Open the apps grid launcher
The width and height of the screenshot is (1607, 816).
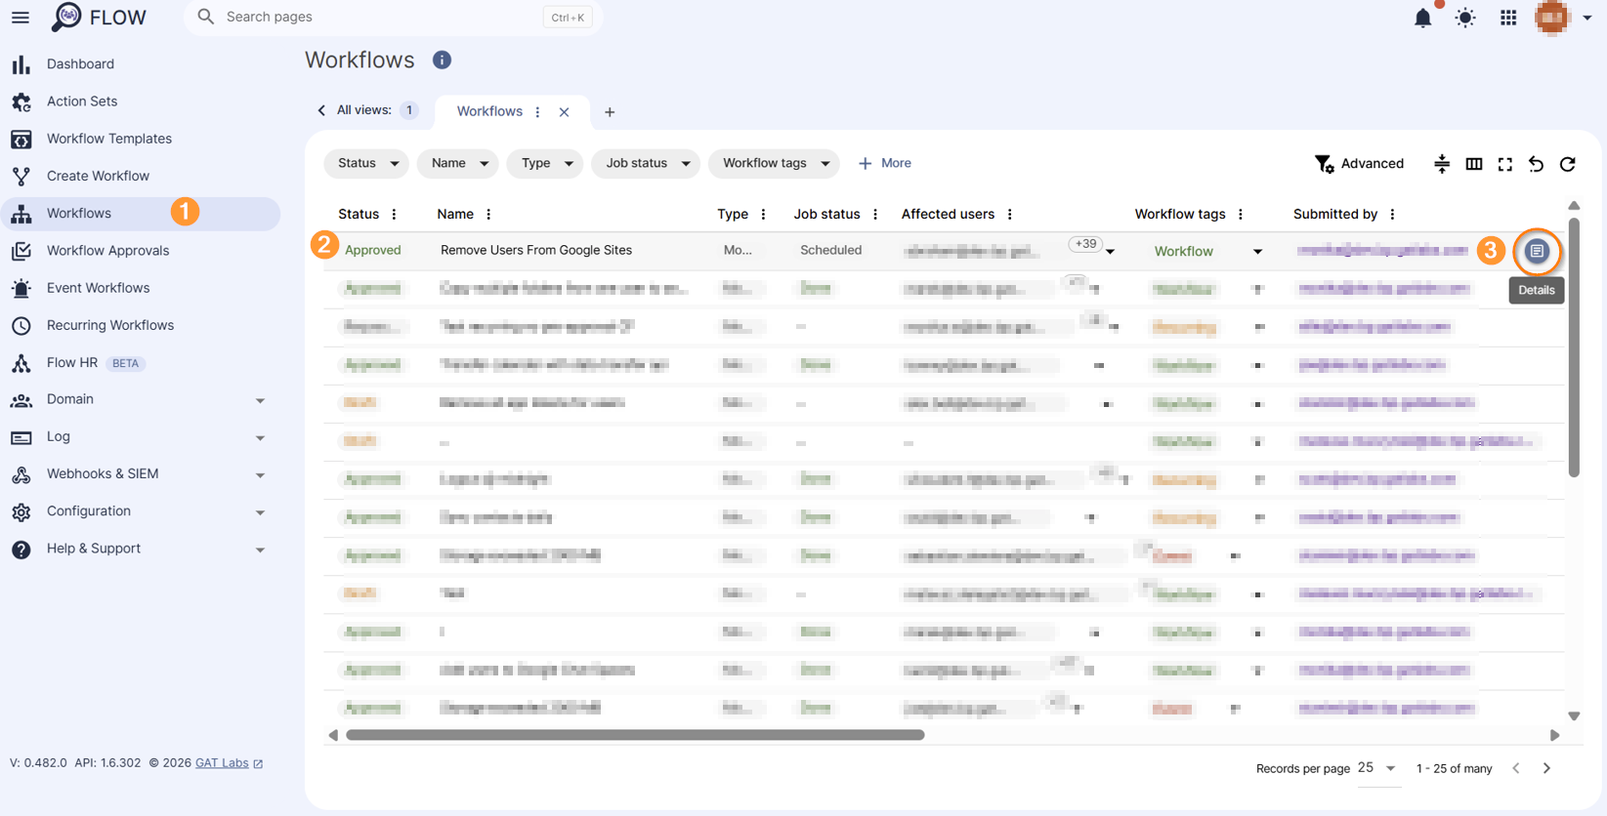coord(1508,18)
